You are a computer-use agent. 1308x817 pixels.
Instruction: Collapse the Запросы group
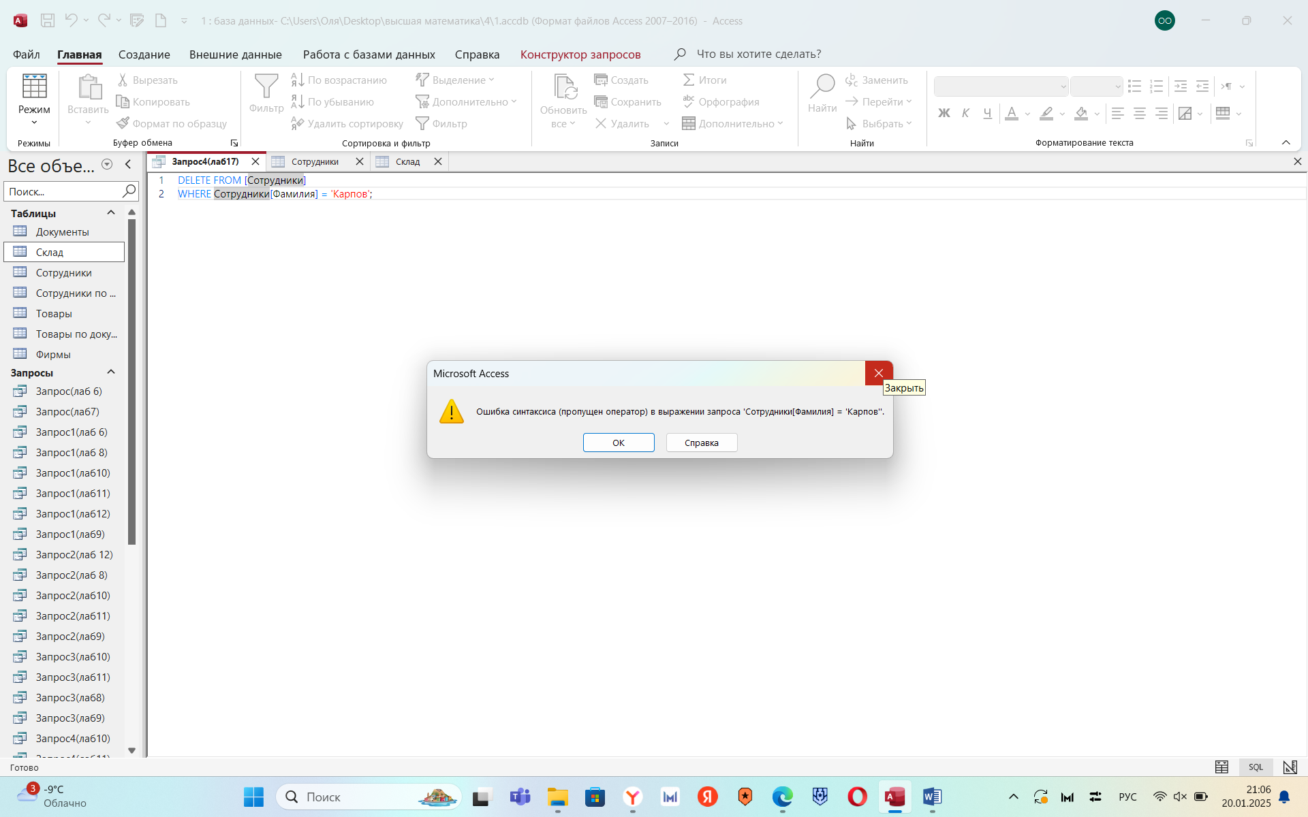111,372
